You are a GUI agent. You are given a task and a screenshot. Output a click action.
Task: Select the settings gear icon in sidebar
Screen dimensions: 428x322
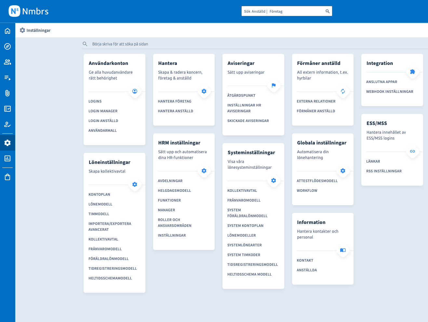(x=7, y=143)
